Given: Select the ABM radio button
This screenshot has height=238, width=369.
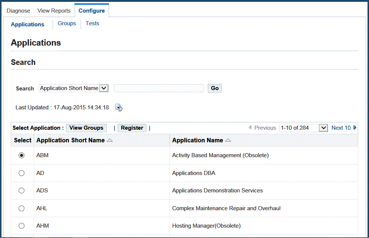Looking at the screenshot, I should pos(22,156).
